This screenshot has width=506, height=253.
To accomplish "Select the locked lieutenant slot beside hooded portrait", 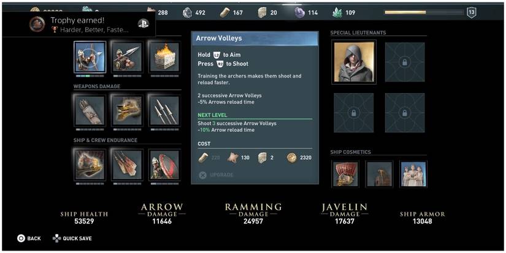I will [x=405, y=62].
